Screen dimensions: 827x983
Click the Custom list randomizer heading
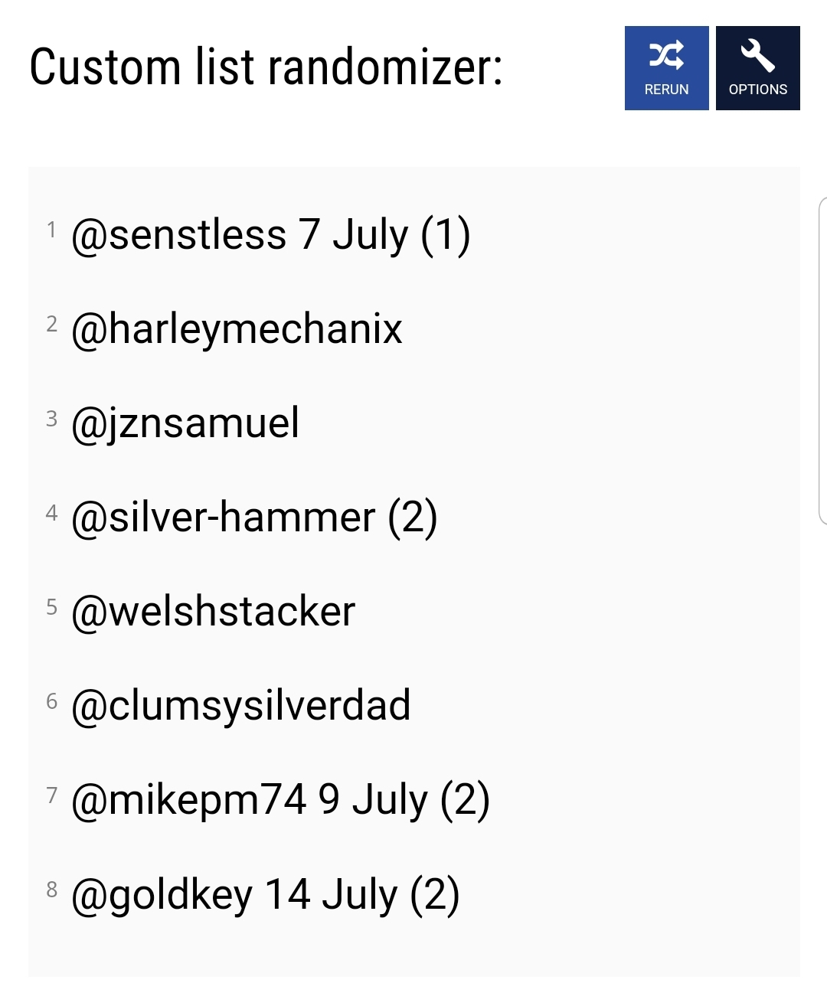coord(266,67)
